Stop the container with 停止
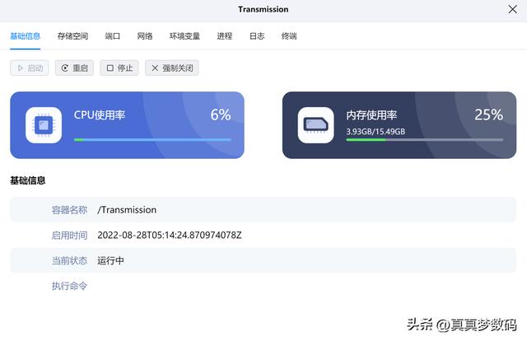Screen dimensions: 527x341 (119, 68)
